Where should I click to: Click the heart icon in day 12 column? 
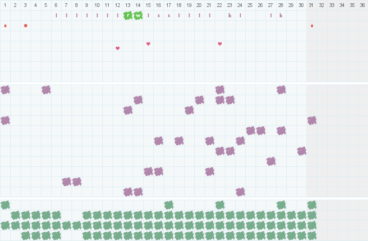(118, 48)
